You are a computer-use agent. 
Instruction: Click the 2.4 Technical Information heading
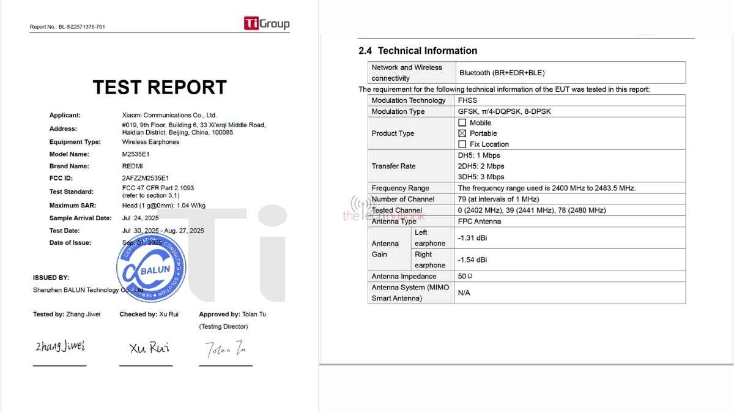[418, 51]
